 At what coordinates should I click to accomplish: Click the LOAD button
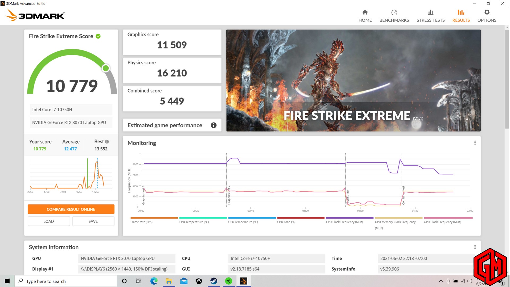(49, 221)
